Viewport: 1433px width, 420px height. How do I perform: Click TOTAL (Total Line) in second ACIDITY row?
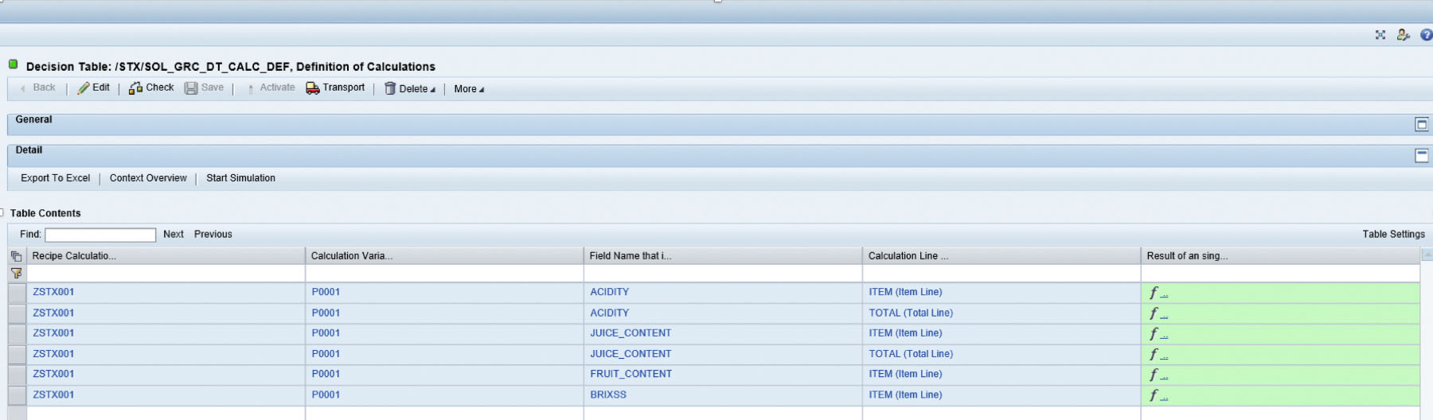(911, 313)
